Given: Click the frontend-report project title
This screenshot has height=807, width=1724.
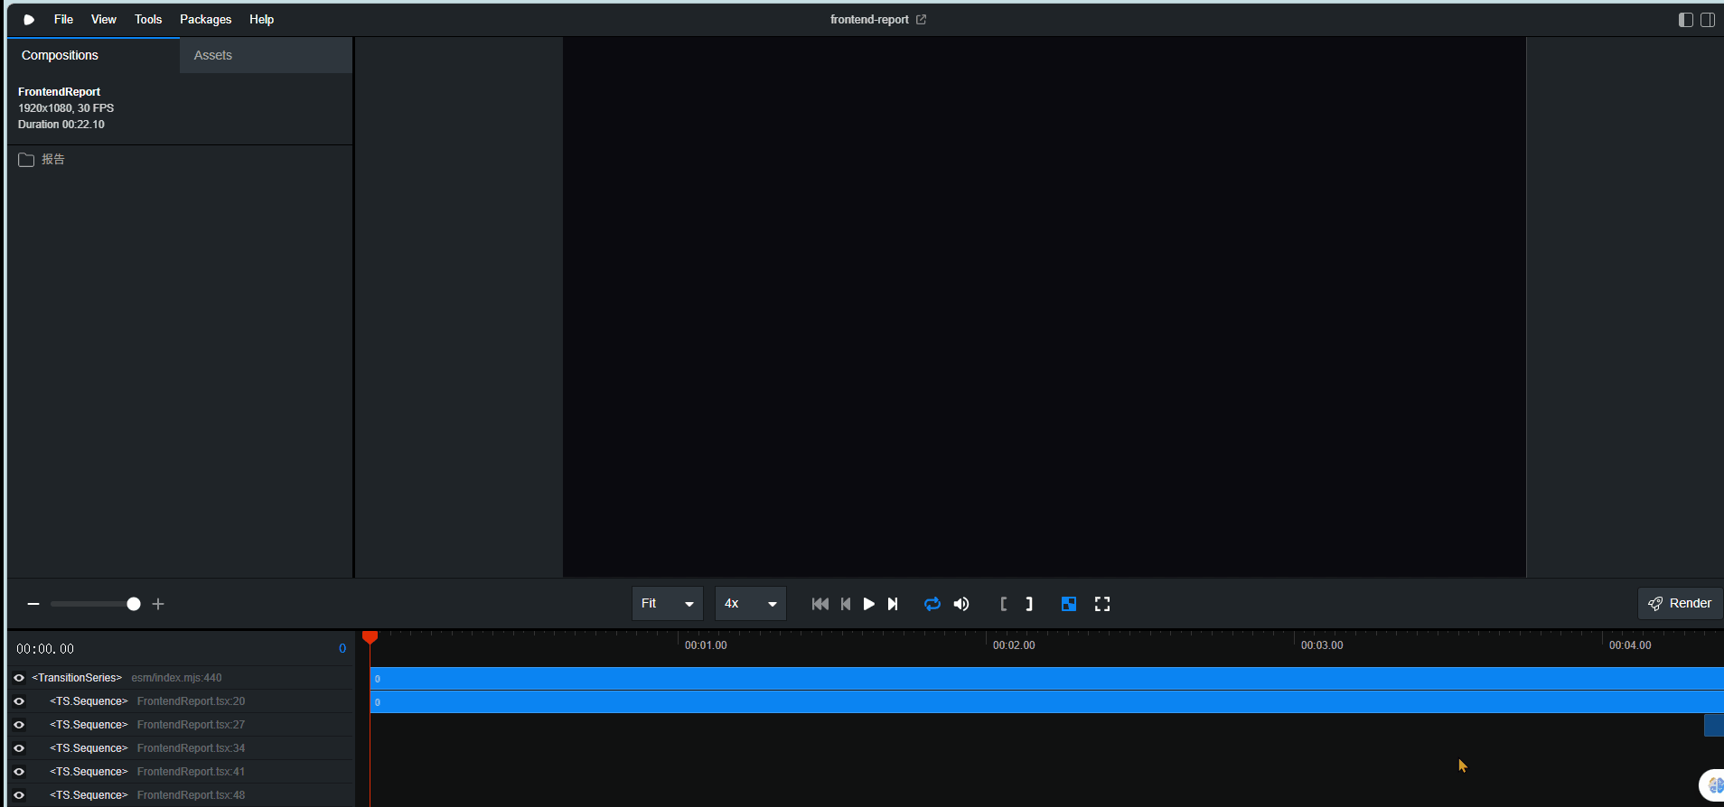Looking at the screenshot, I should [x=869, y=20].
